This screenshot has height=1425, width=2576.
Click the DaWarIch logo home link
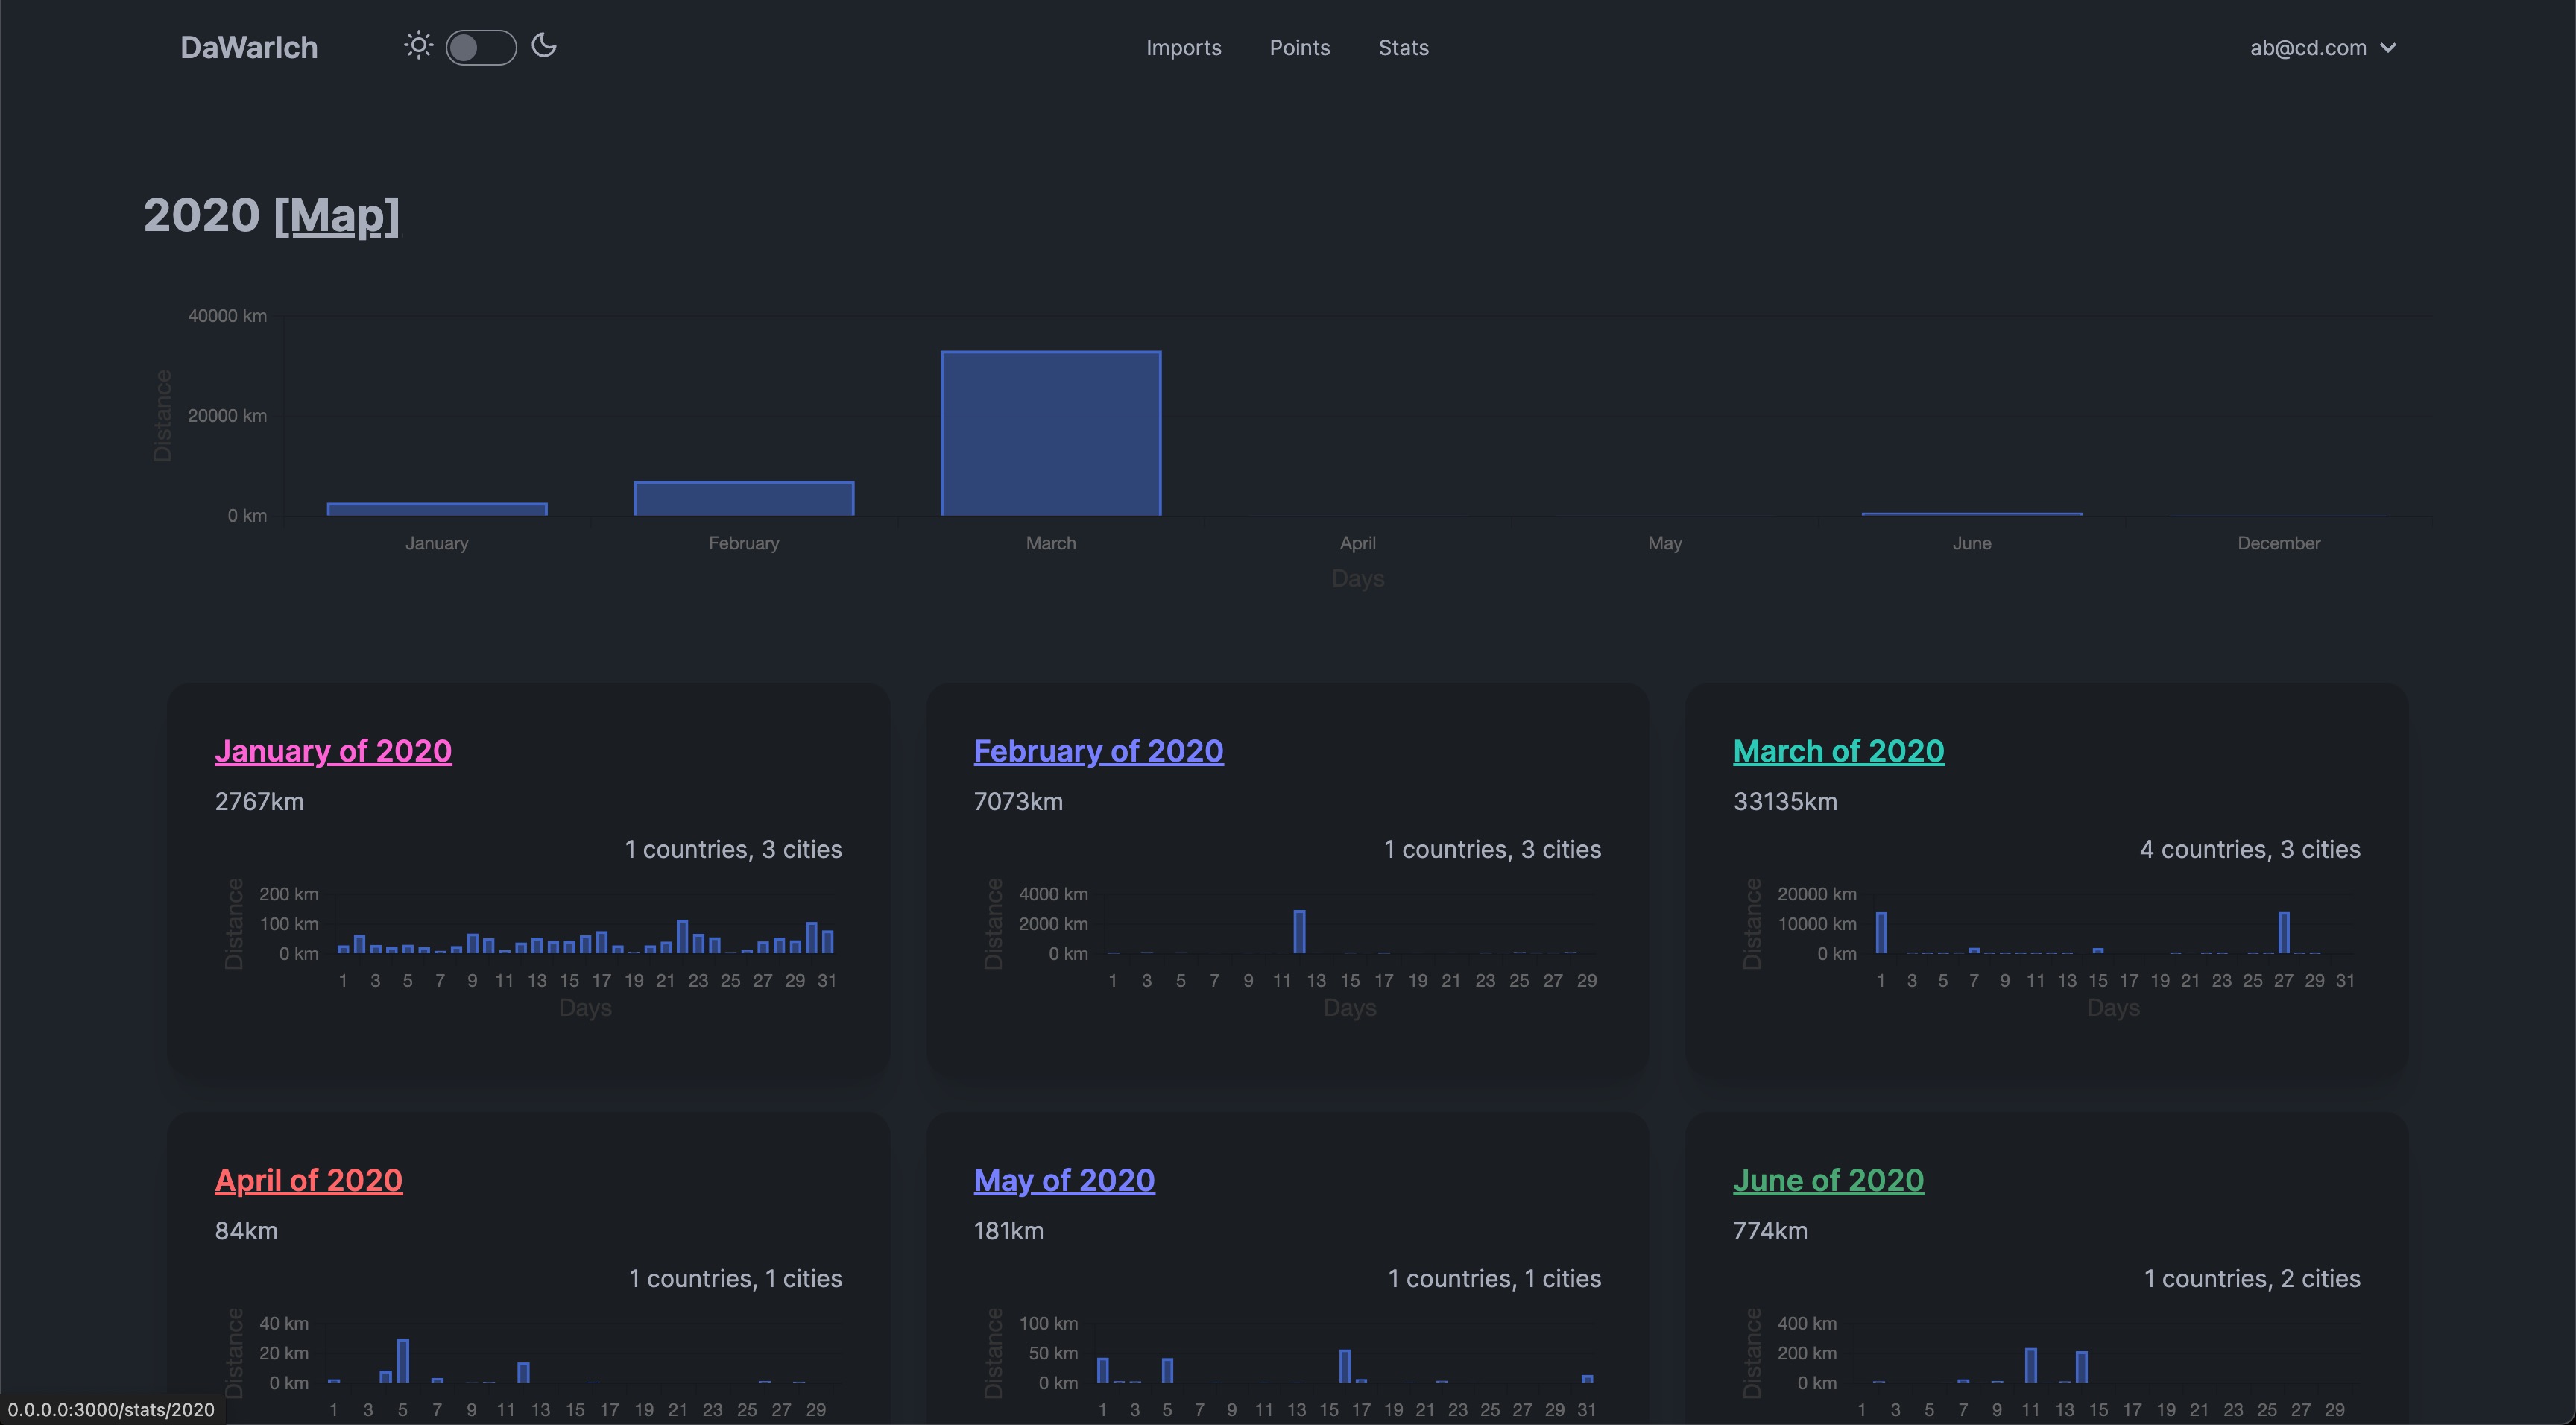click(x=249, y=48)
